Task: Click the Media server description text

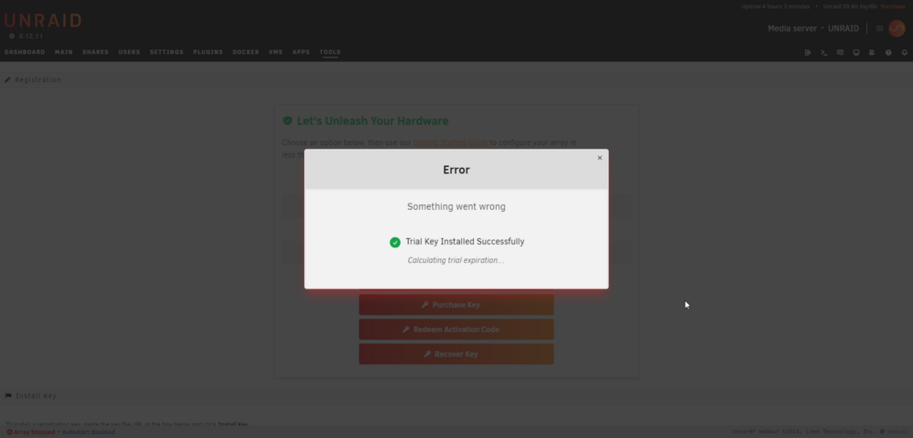Action: tap(792, 28)
